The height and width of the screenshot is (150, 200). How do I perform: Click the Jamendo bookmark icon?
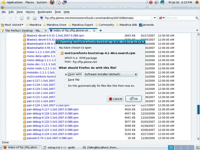(x=140, y=25)
